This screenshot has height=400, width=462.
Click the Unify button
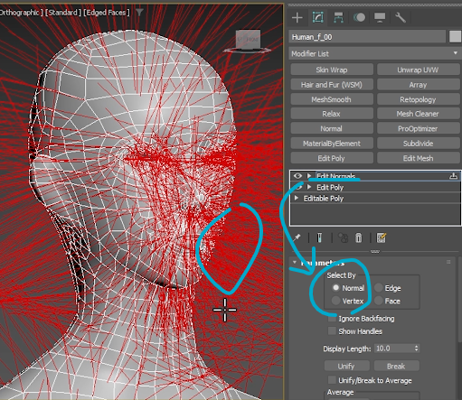(x=346, y=366)
